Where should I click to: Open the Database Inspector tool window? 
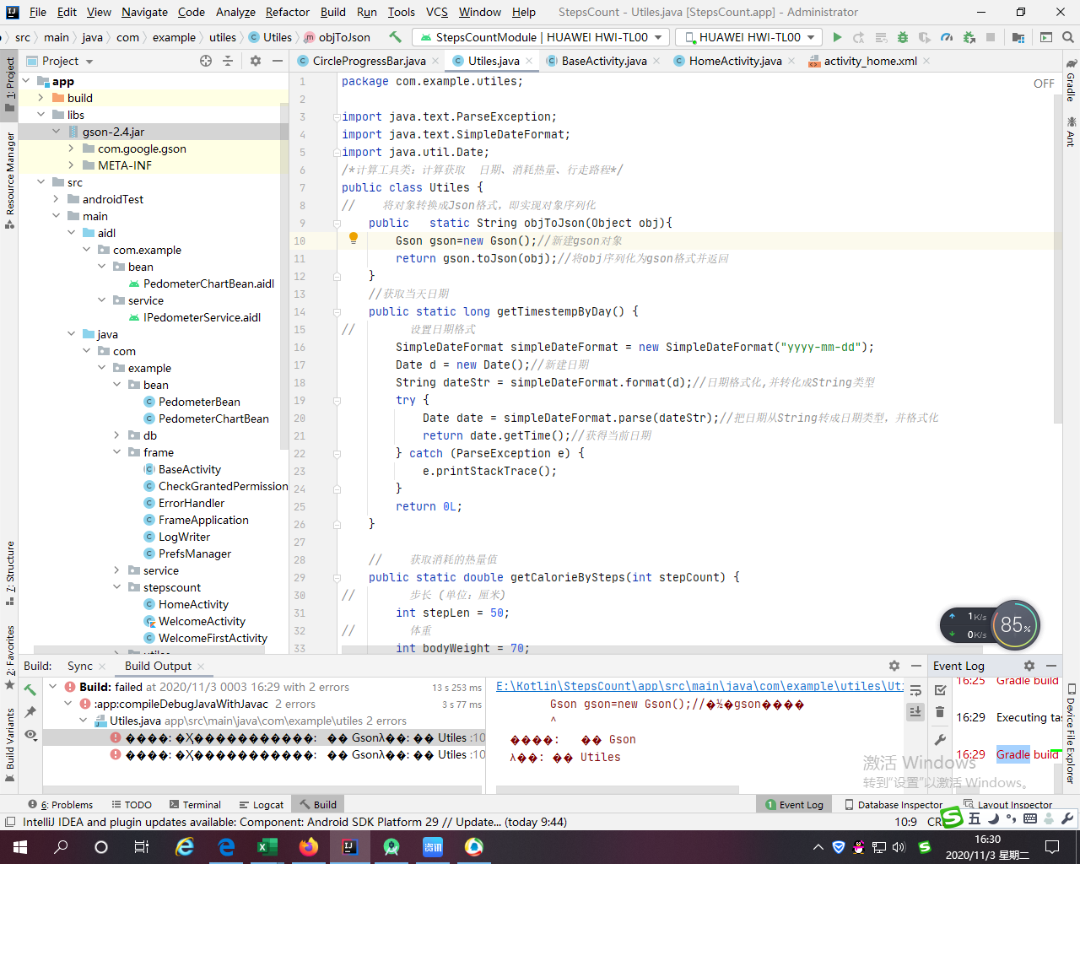[x=893, y=805]
